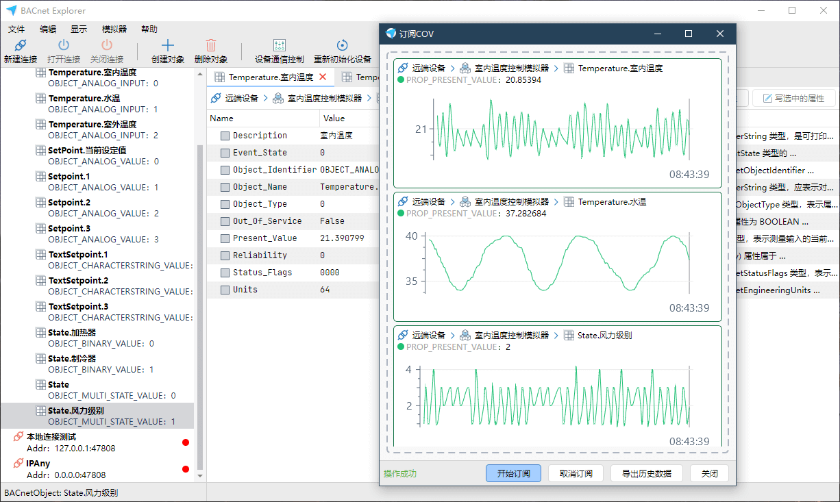Click the Create Object (创建对象) plus icon

pos(168,46)
